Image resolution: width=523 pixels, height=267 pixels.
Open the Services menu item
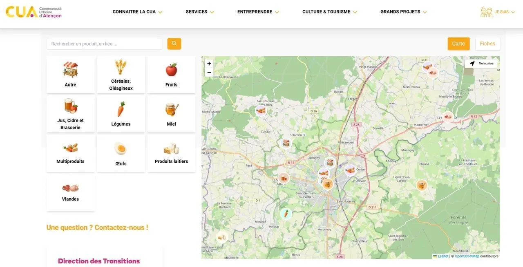pos(199,12)
